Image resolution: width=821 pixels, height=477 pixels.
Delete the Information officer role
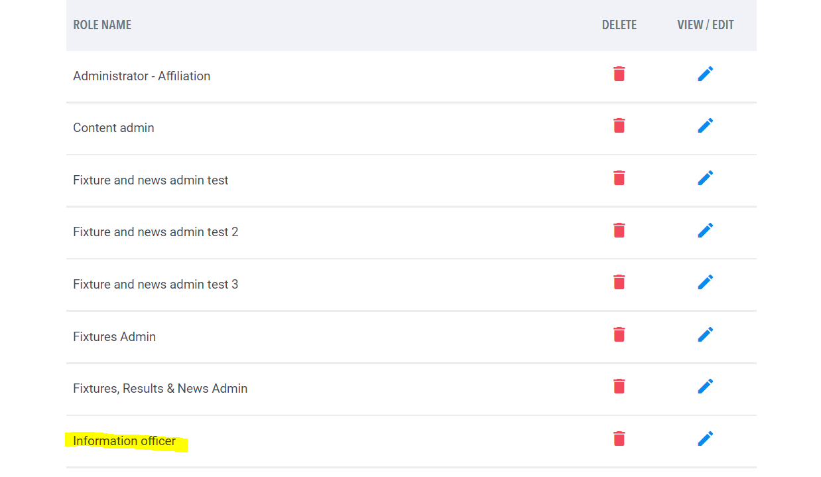coord(619,439)
